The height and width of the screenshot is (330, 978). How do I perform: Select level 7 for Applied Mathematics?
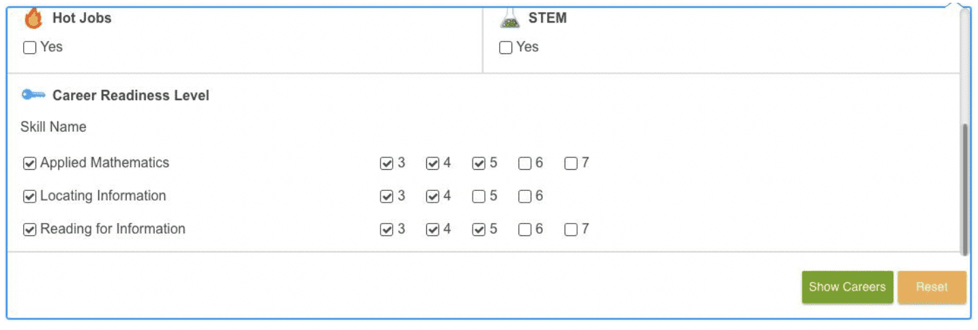click(572, 164)
